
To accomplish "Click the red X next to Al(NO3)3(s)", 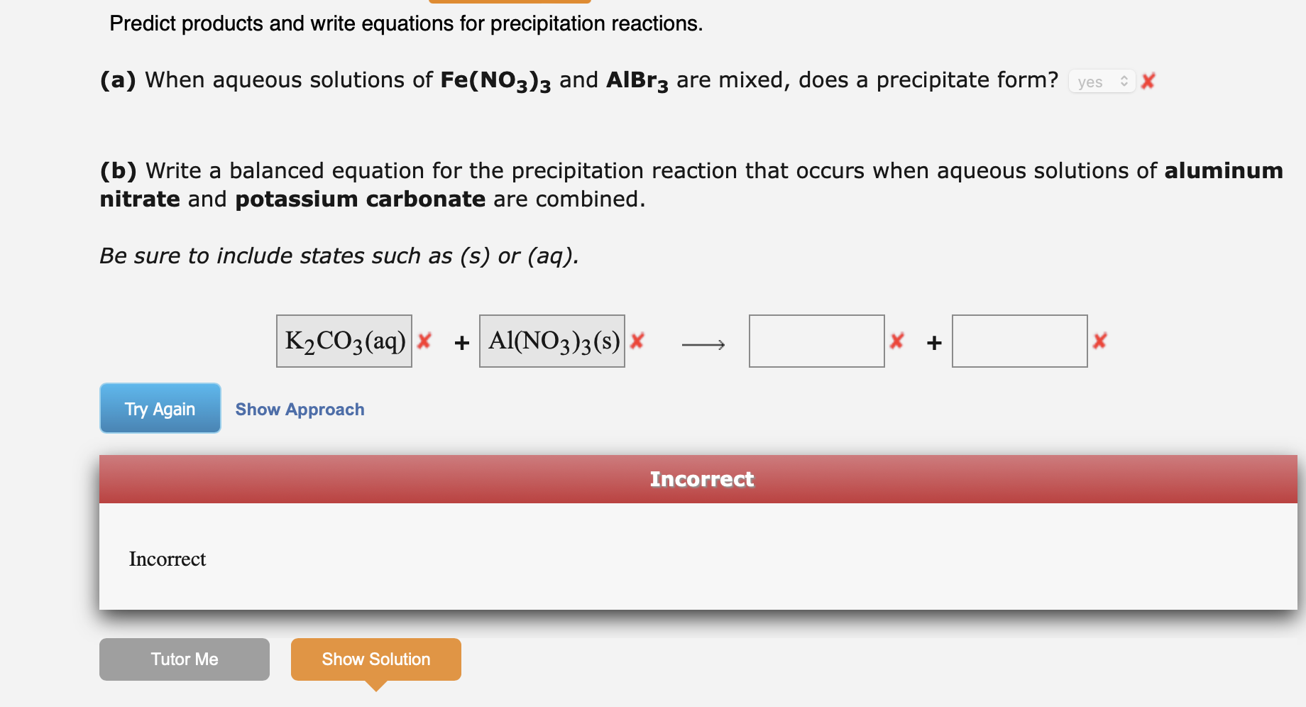I will tap(637, 341).
